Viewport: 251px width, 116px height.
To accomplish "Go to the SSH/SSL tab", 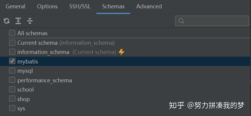I will tap(80, 7).
